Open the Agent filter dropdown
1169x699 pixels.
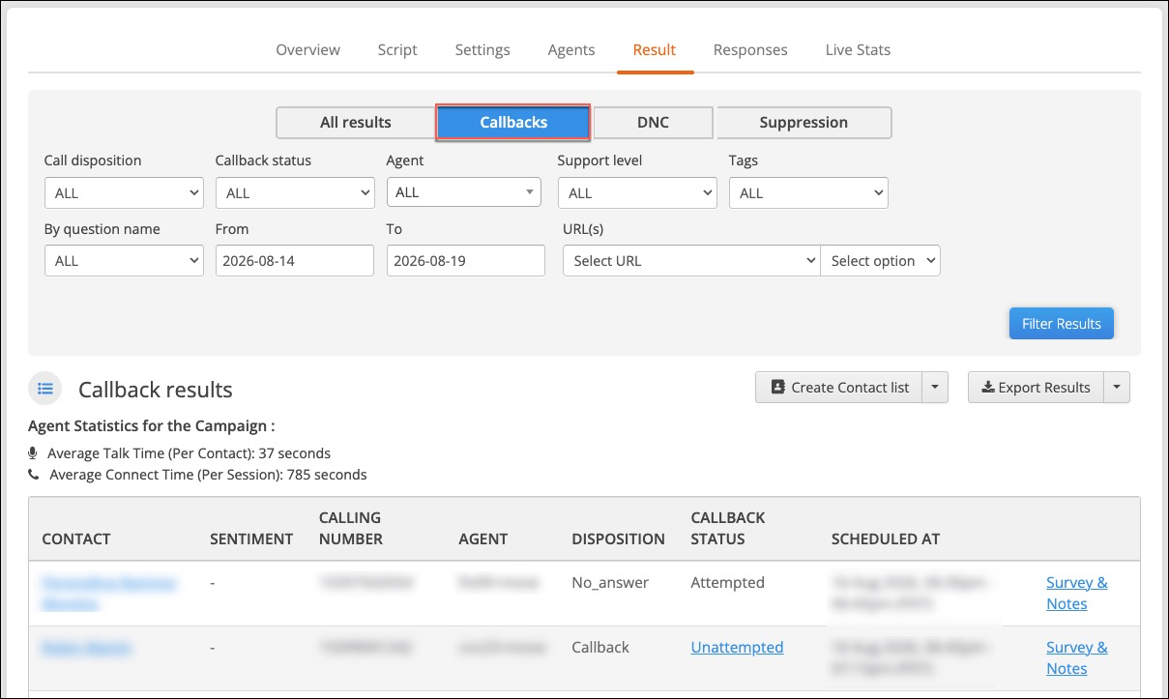[464, 192]
